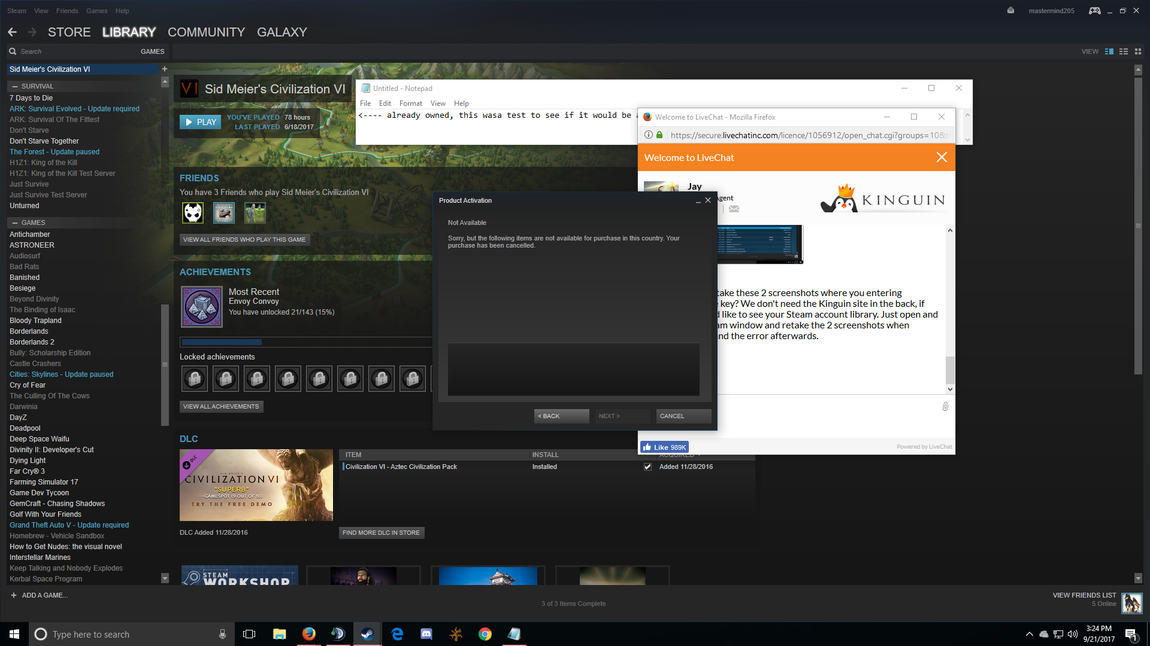Open the Friends menu in Steam
This screenshot has height=646, width=1150.
67,11
